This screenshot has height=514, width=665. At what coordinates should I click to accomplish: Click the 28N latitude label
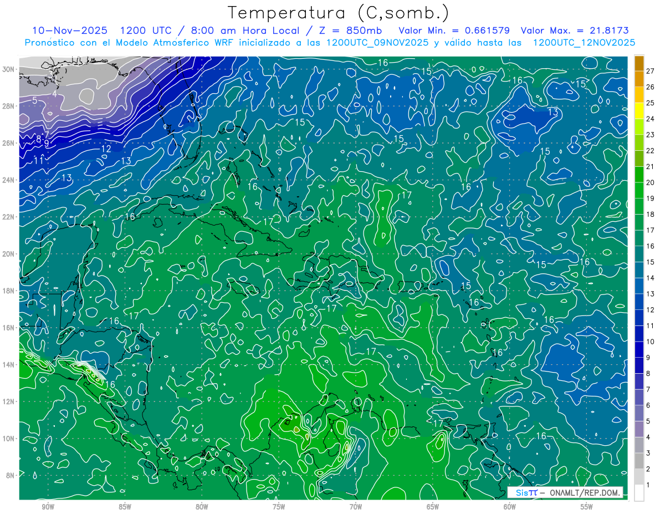8,106
